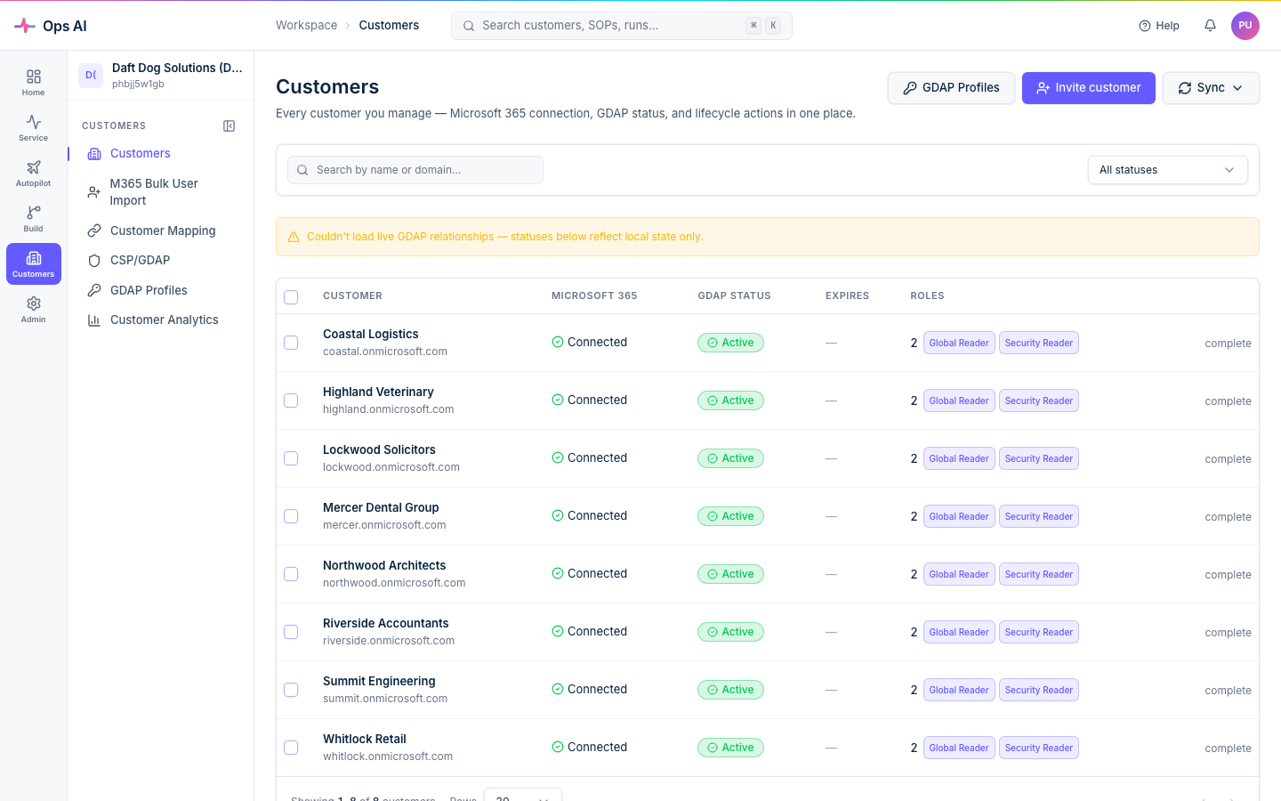
Task: Click Active status badge for Mercer Dental Group
Action: coord(730,516)
